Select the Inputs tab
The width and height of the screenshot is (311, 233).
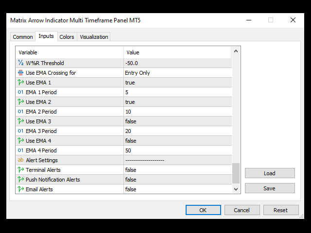pos(46,36)
